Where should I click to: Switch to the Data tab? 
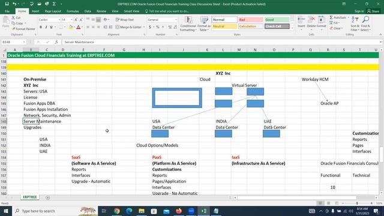(88, 11)
